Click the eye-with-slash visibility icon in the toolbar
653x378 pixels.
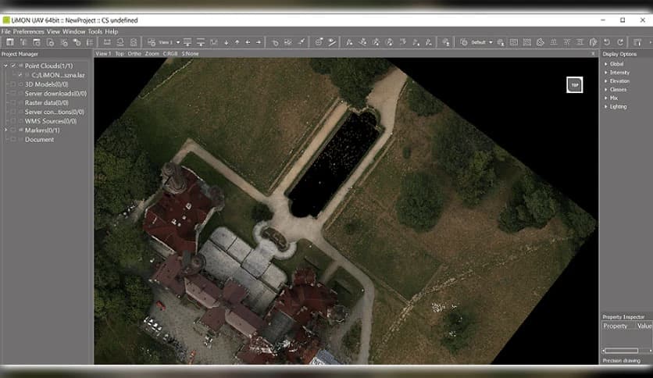click(x=331, y=42)
